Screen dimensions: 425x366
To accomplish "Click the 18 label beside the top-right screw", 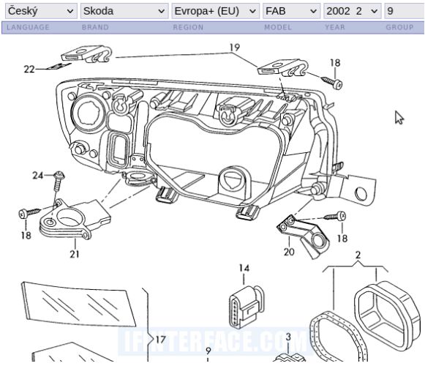I will tap(335, 63).
